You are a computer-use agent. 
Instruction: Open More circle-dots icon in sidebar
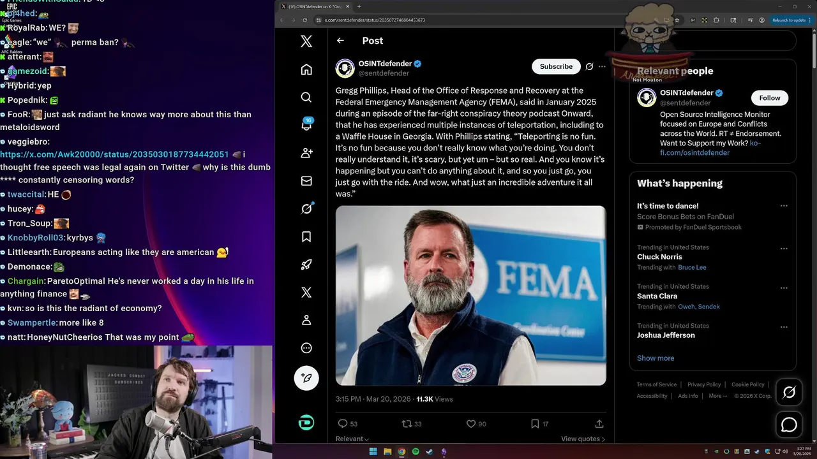(306, 348)
